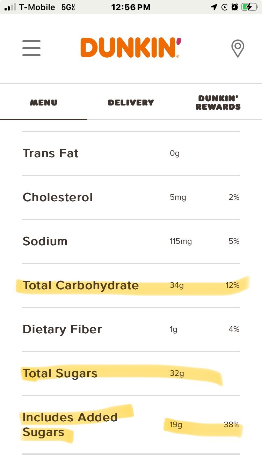The height and width of the screenshot is (466, 262).
Task: Select the Menu tab
Action: coord(44,103)
